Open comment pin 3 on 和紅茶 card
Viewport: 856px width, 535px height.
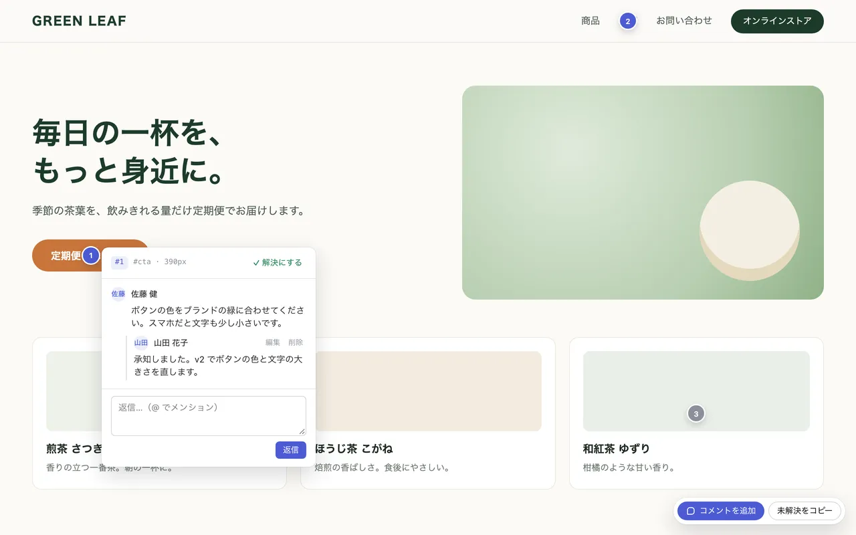(x=696, y=414)
